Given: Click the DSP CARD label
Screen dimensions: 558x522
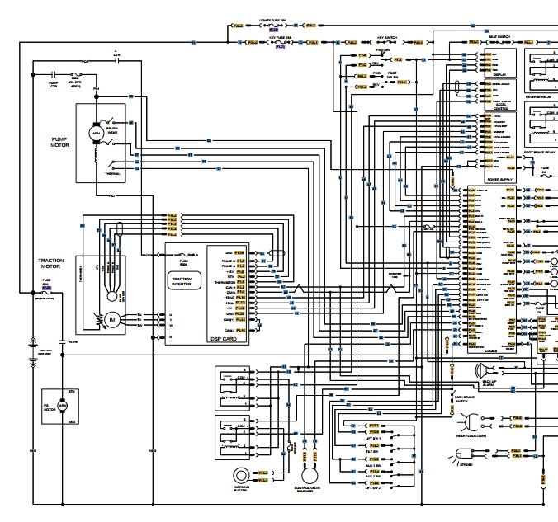Looking at the screenshot, I should coord(224,339).
